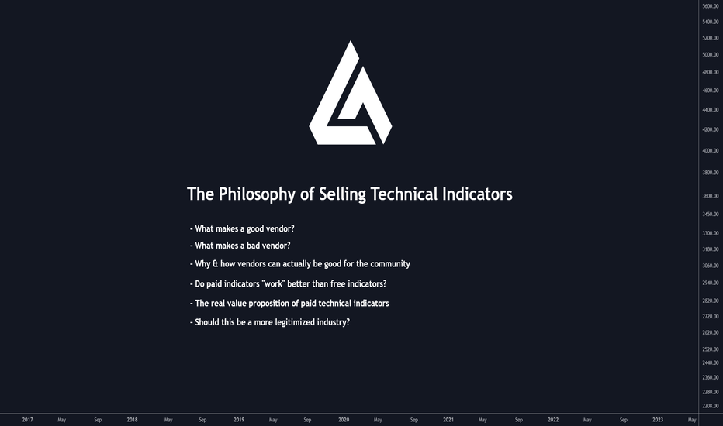Click the 2208.00 price axis label

click(711, 406)
